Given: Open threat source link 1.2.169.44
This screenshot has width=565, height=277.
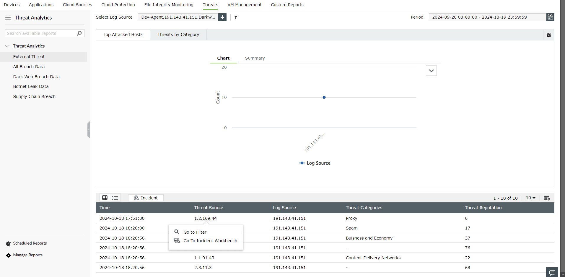Looking at the screenshot, I should coord(206,218).
